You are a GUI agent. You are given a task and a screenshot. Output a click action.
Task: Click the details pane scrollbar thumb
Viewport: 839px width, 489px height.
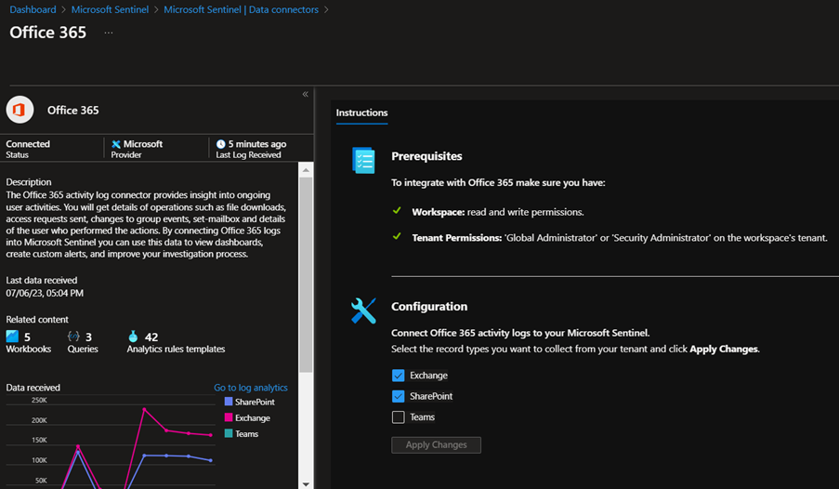[306, 275]
